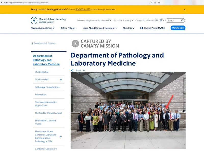Screen dimensions: 204x151
Task: Bookmark this page with the star icon
Action: [159, 2]
